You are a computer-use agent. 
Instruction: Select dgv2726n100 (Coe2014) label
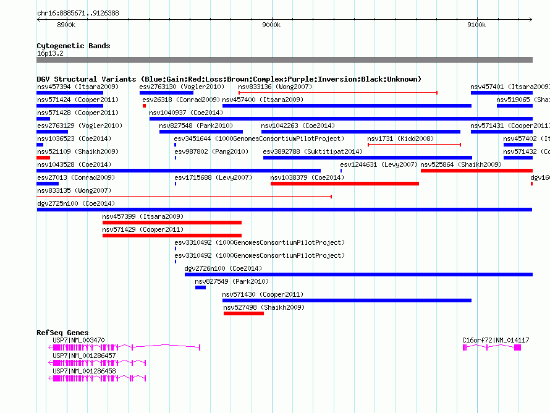(x=223, y=268)
